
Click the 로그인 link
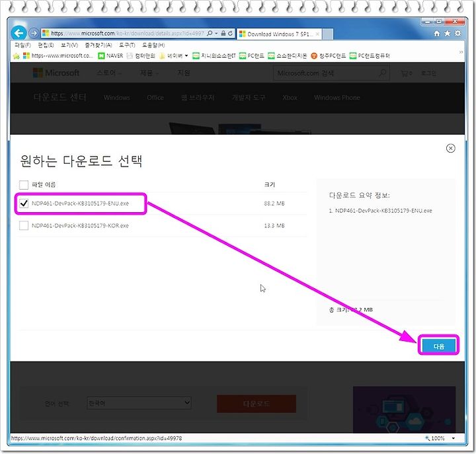click(428, 73)
